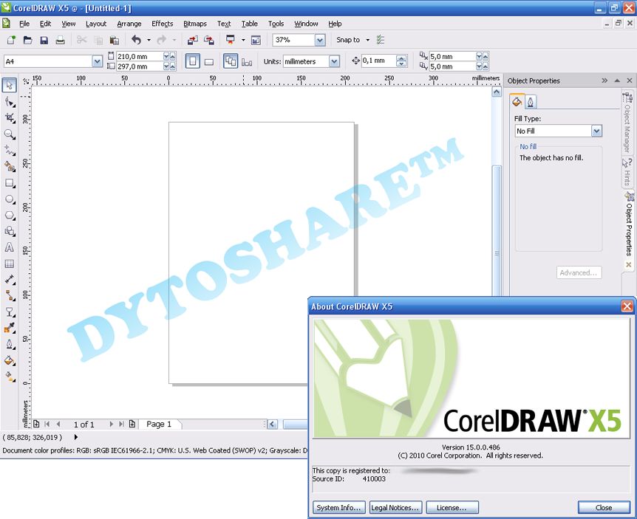Image resolution: width=637 pixels, height=519 pixels.
Task: Click the nudge distance 0,1 mm field
Action: [378, 61]
